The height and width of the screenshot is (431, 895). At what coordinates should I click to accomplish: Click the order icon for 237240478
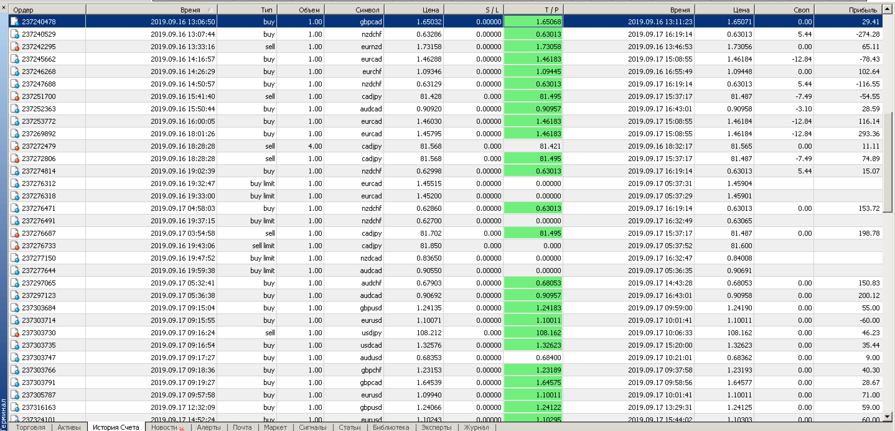pyautogui.click(x=15, y=21)
